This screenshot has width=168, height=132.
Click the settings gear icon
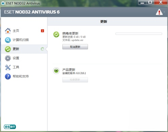pyautogui.click(x=8, y=58)
